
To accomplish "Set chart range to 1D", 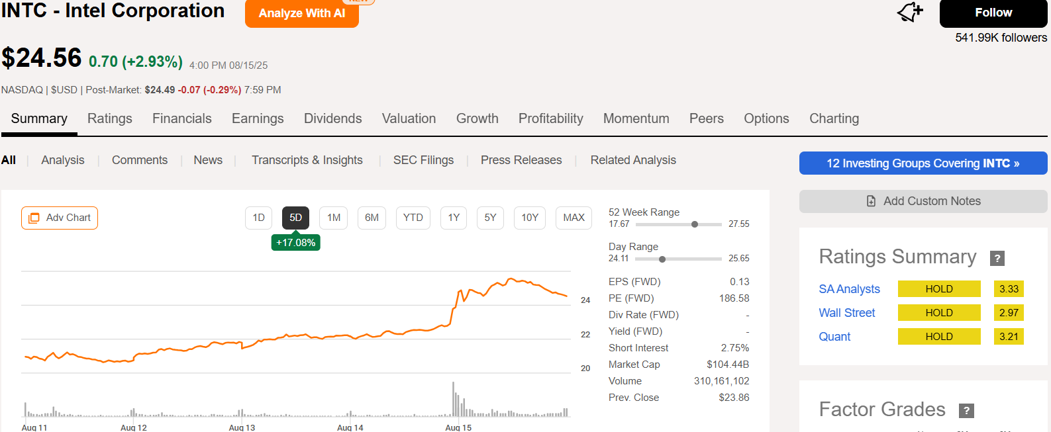I will (259, 218).
